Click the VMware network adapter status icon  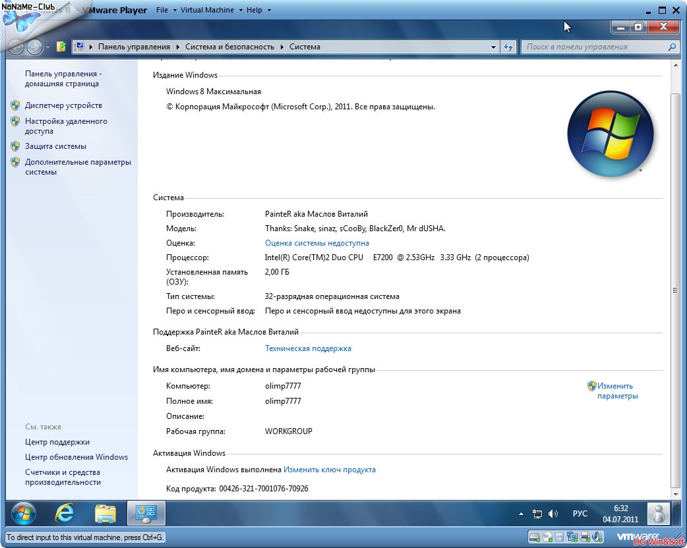[571, 537]
